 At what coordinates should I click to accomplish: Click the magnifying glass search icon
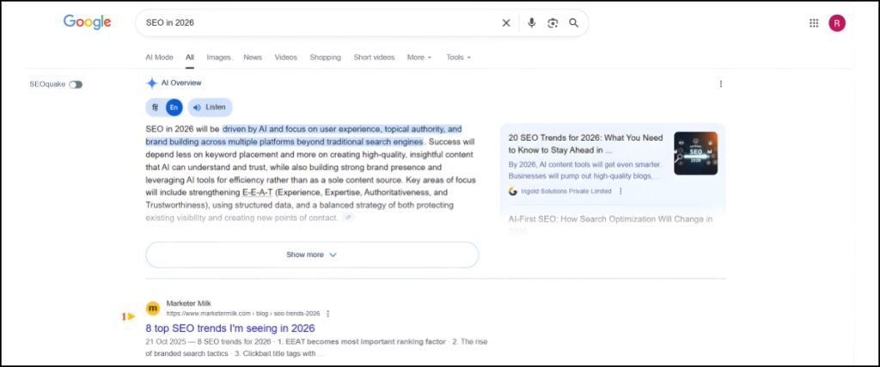point(573,23)
